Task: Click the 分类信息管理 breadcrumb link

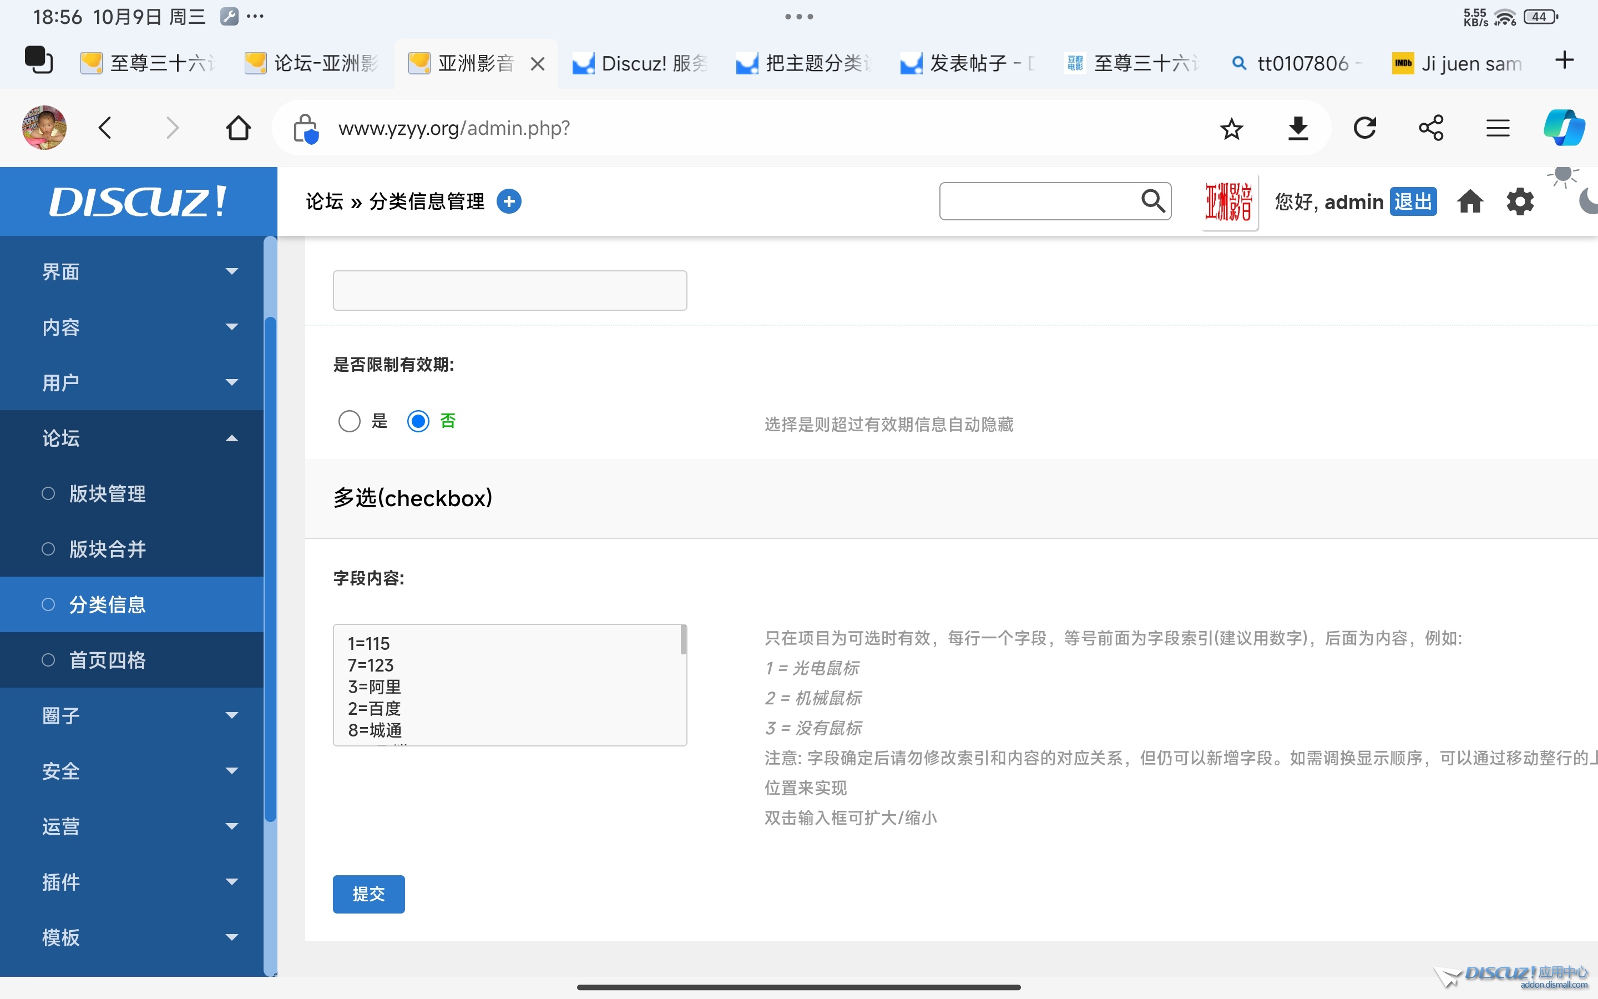Action: (427, 201)
